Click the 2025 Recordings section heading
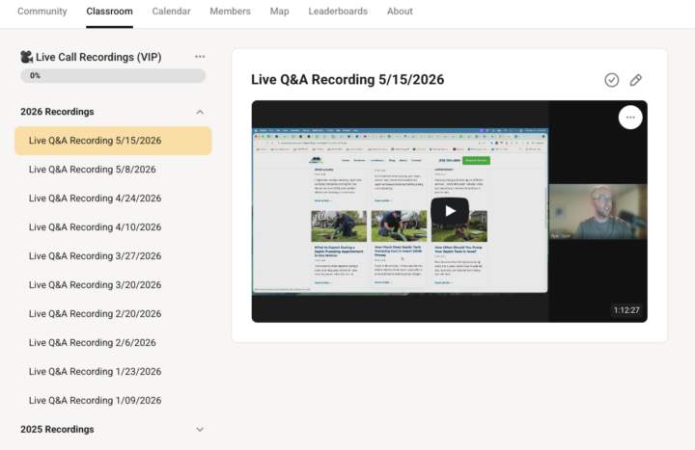This screenshot has width=695, height=450. pyautogui.click(x=57, y=429)
